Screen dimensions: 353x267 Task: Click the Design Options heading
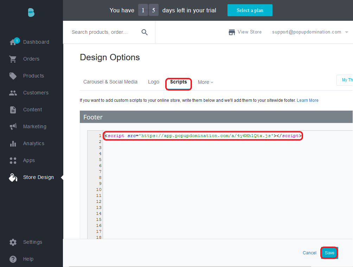tap(110, 57)
